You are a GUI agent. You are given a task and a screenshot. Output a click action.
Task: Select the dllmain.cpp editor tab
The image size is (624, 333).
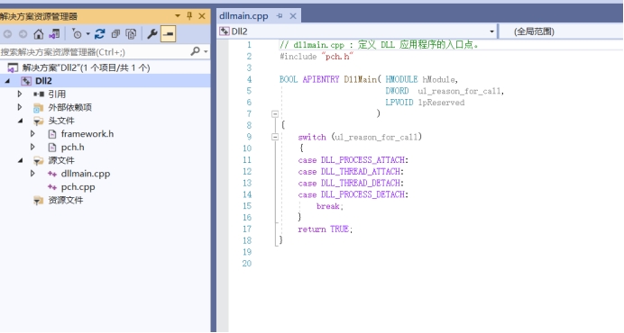(x=243, y=16)
